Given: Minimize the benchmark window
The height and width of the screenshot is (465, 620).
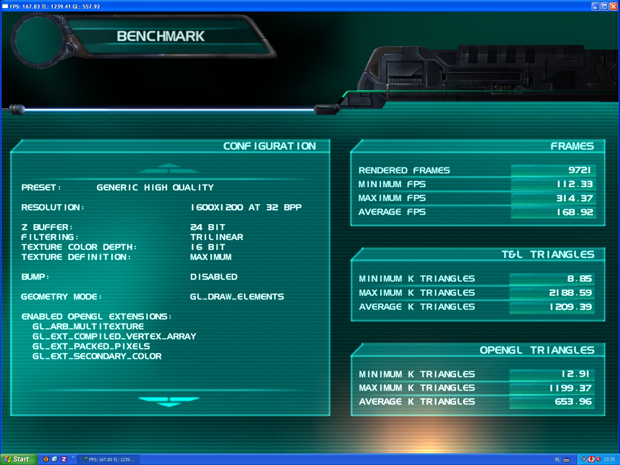Looking at the screenshot, I should pyautogui.click(x=596, y=6).
